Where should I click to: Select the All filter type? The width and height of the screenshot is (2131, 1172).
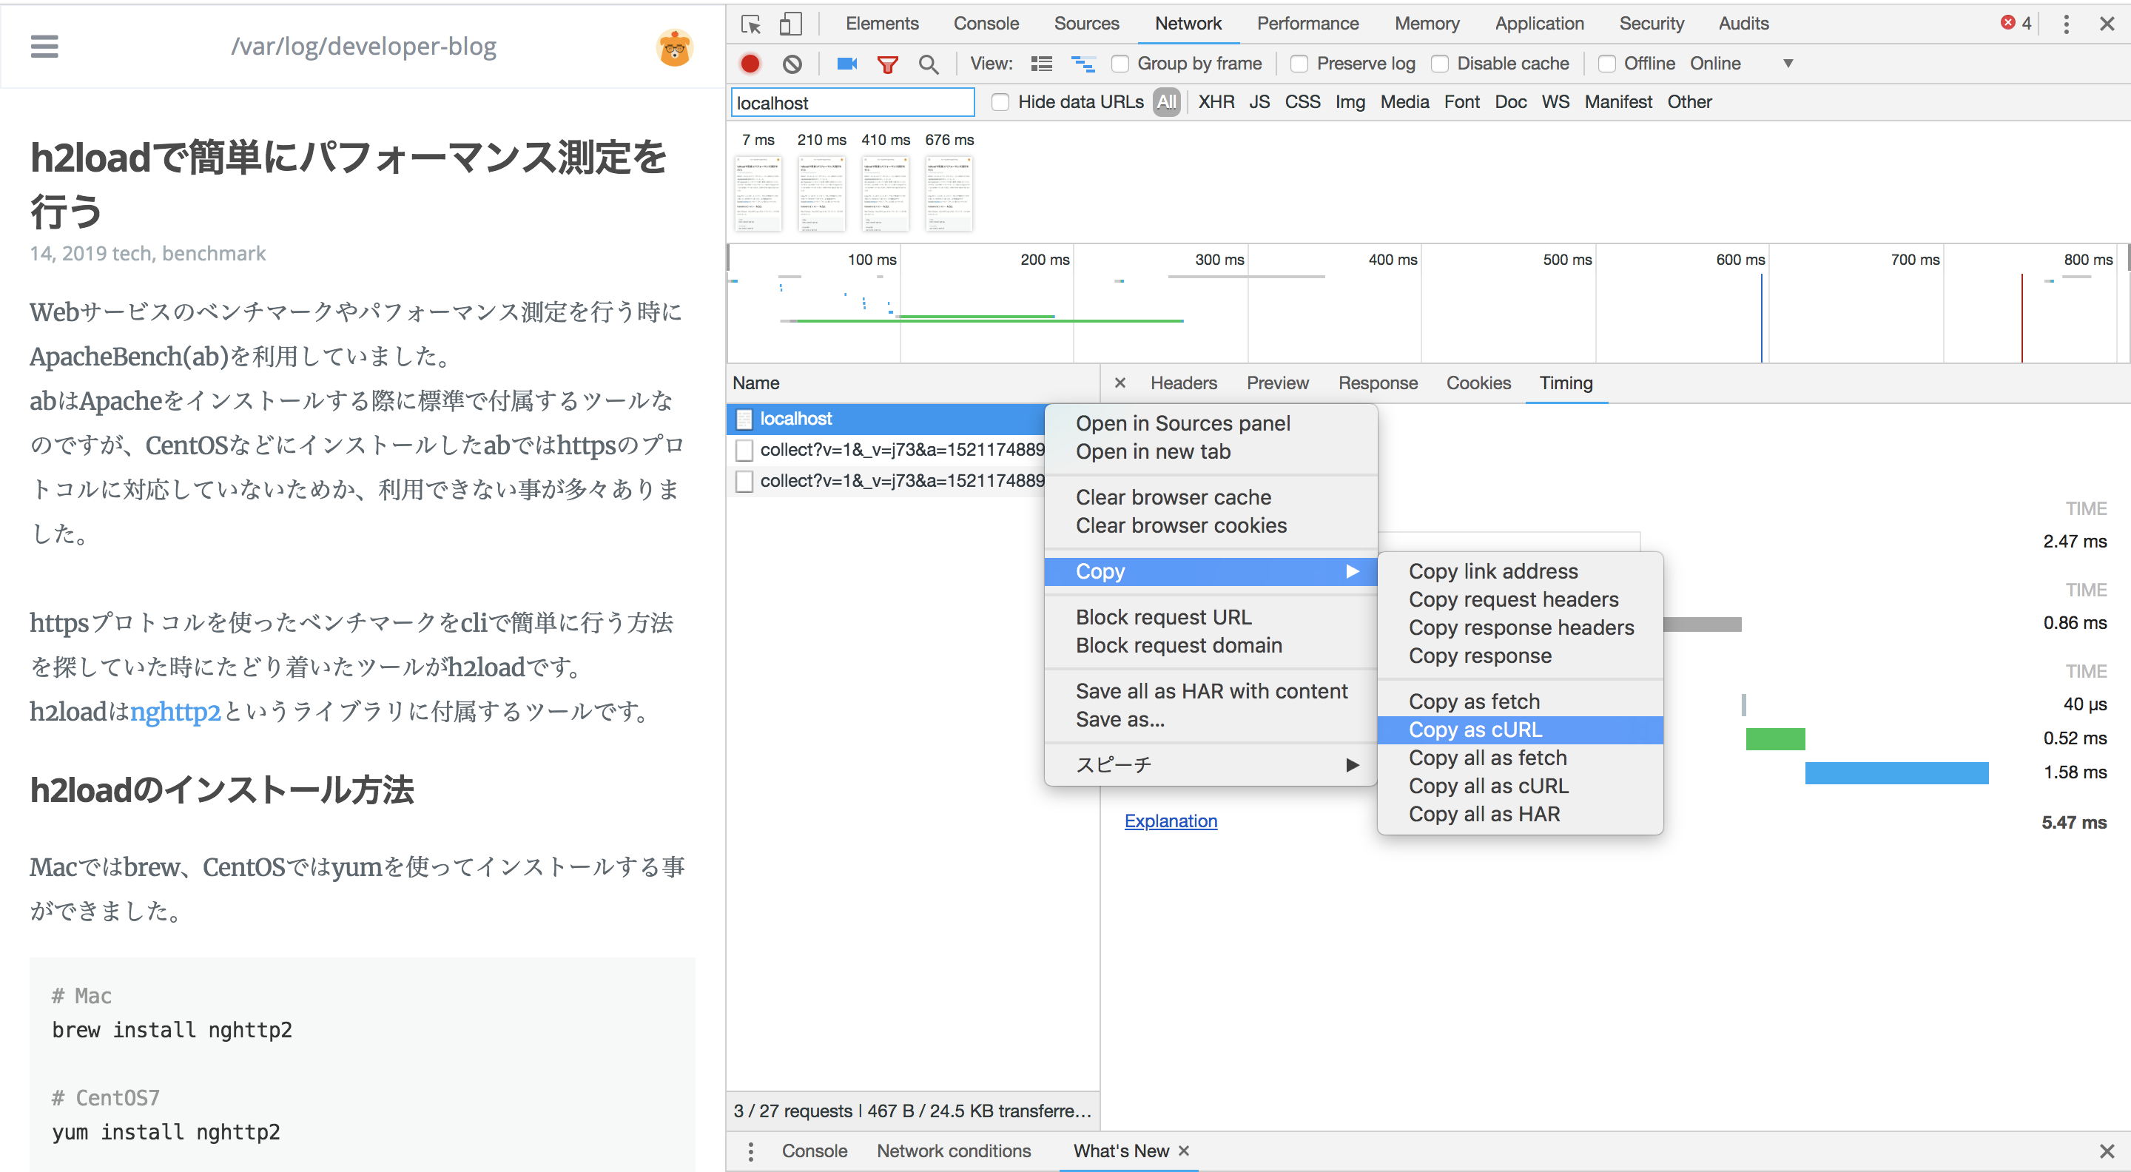(x=1165, y=101)
